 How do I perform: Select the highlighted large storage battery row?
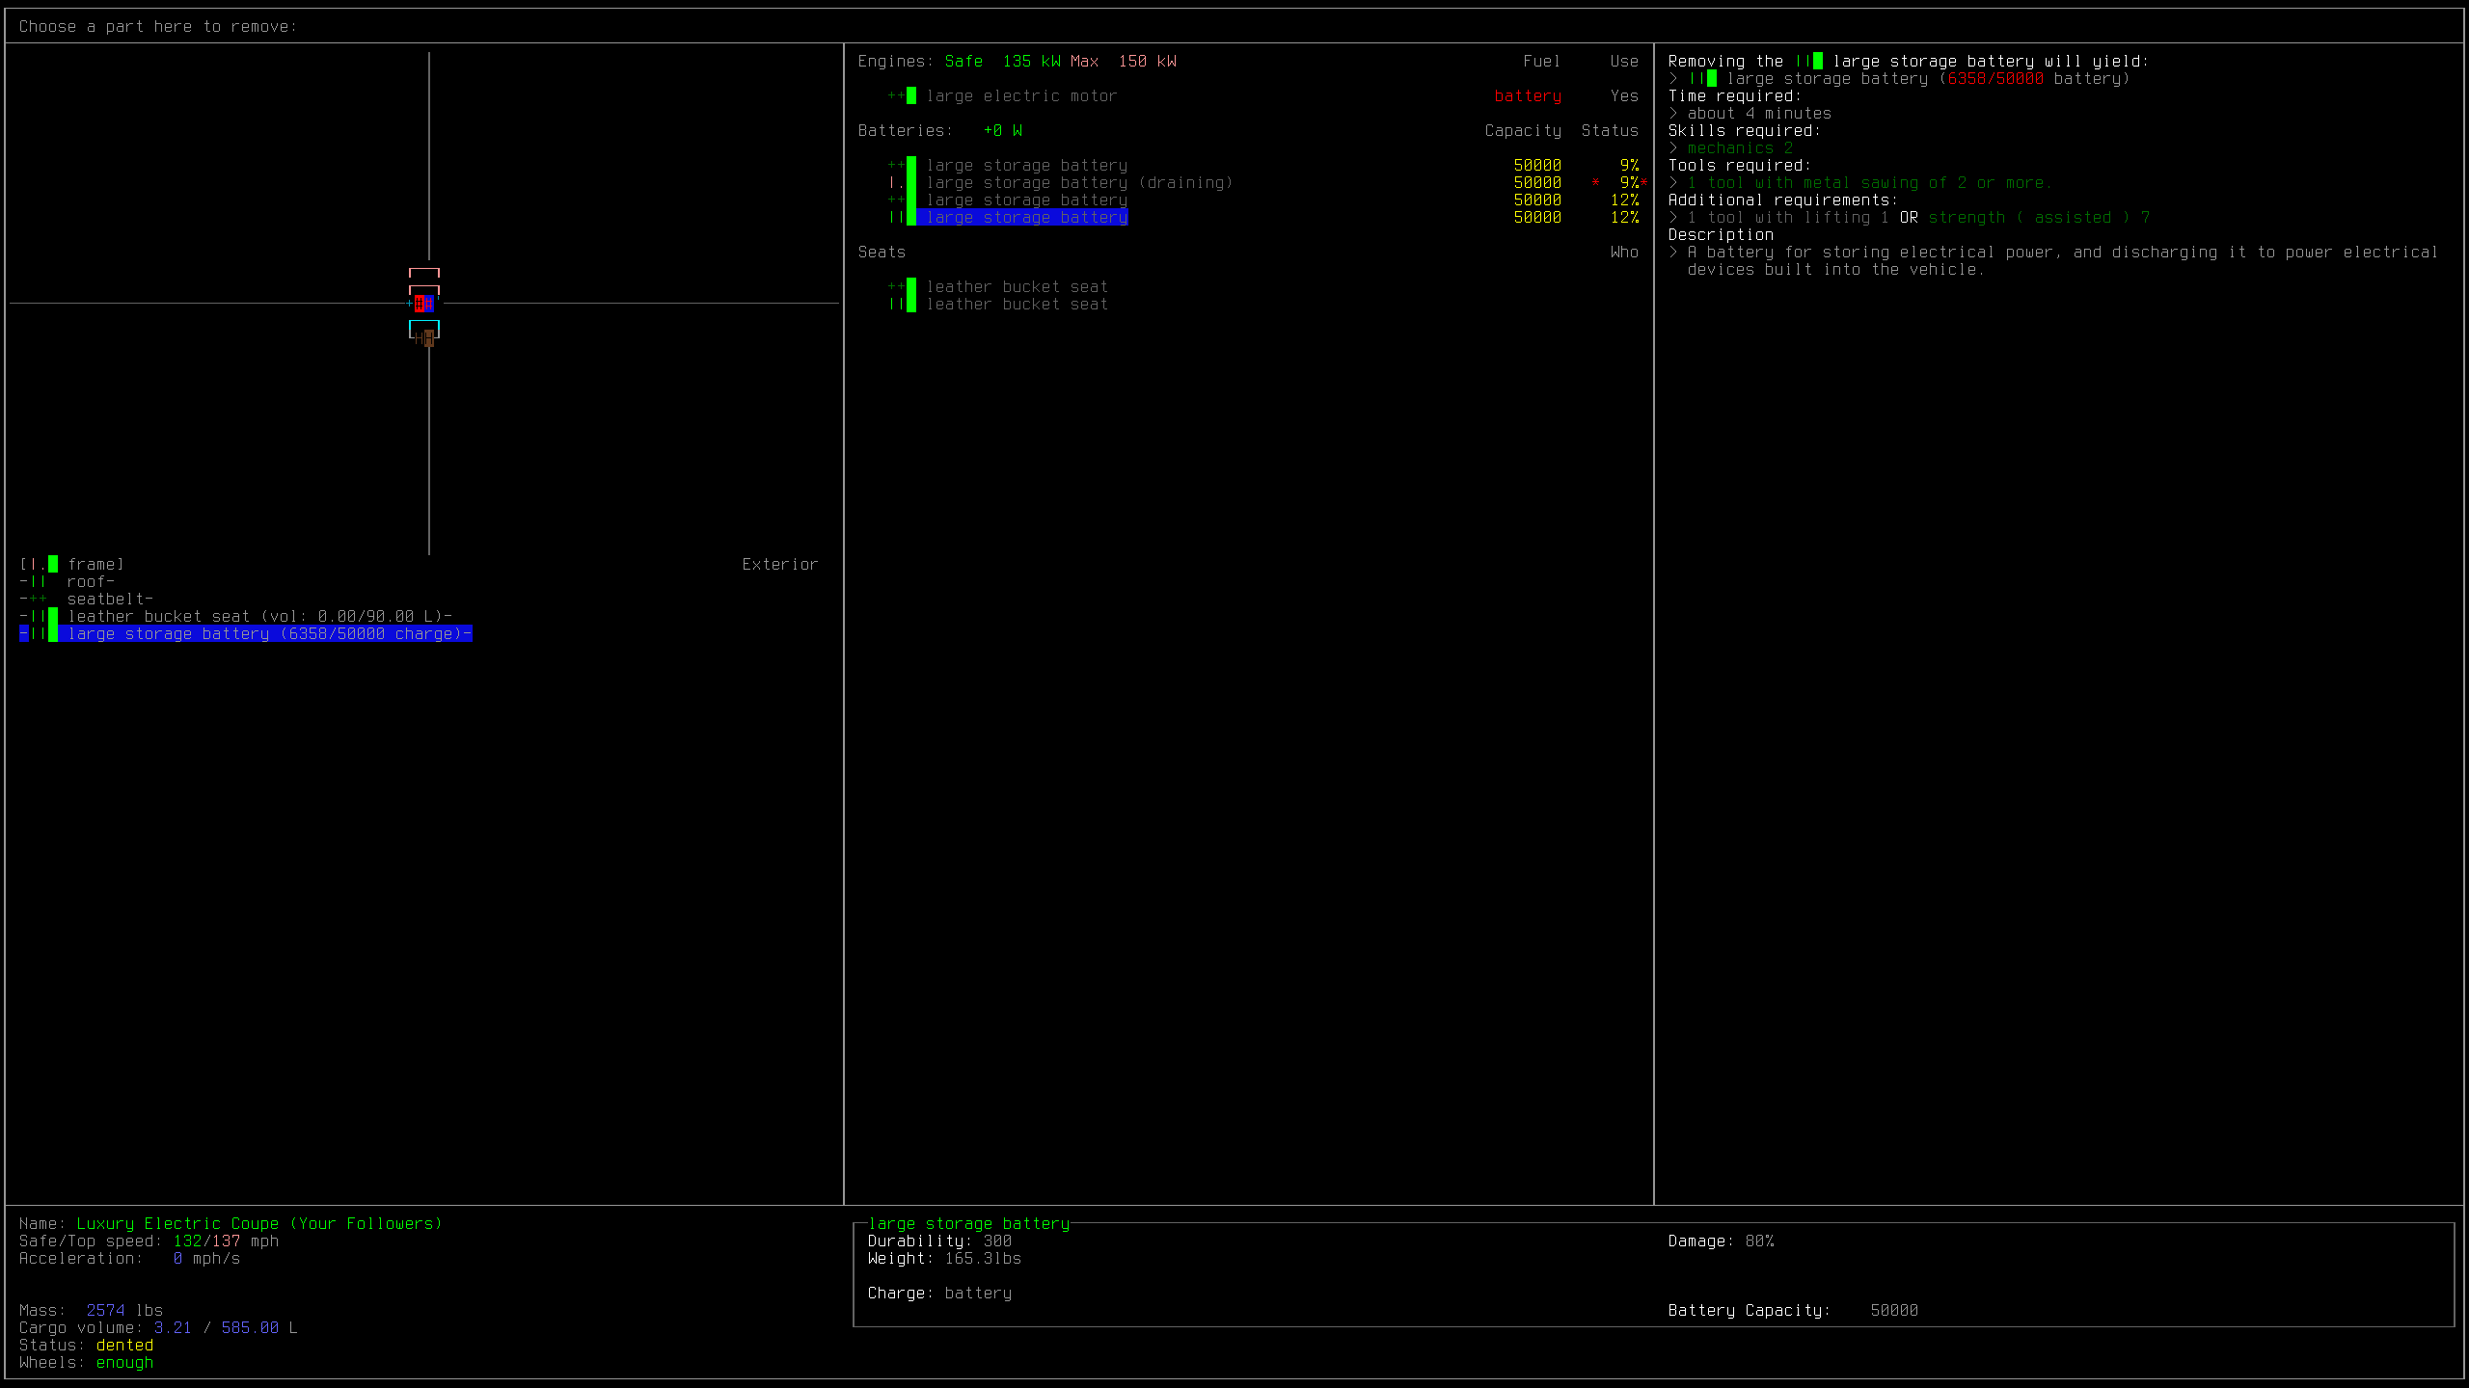click(1026, 217)
